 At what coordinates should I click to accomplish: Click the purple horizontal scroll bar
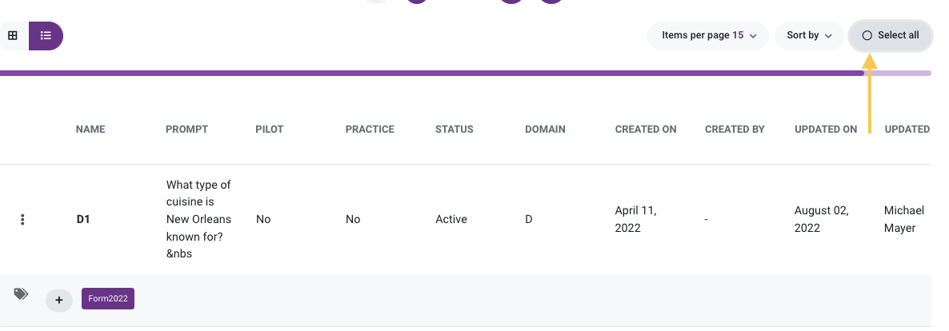pos(431,74)
